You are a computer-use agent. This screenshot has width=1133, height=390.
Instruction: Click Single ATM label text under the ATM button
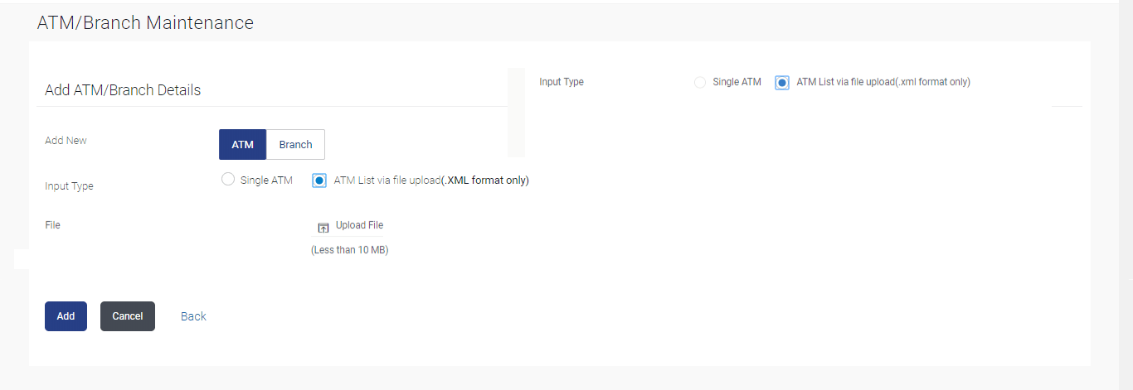[266, 180]
